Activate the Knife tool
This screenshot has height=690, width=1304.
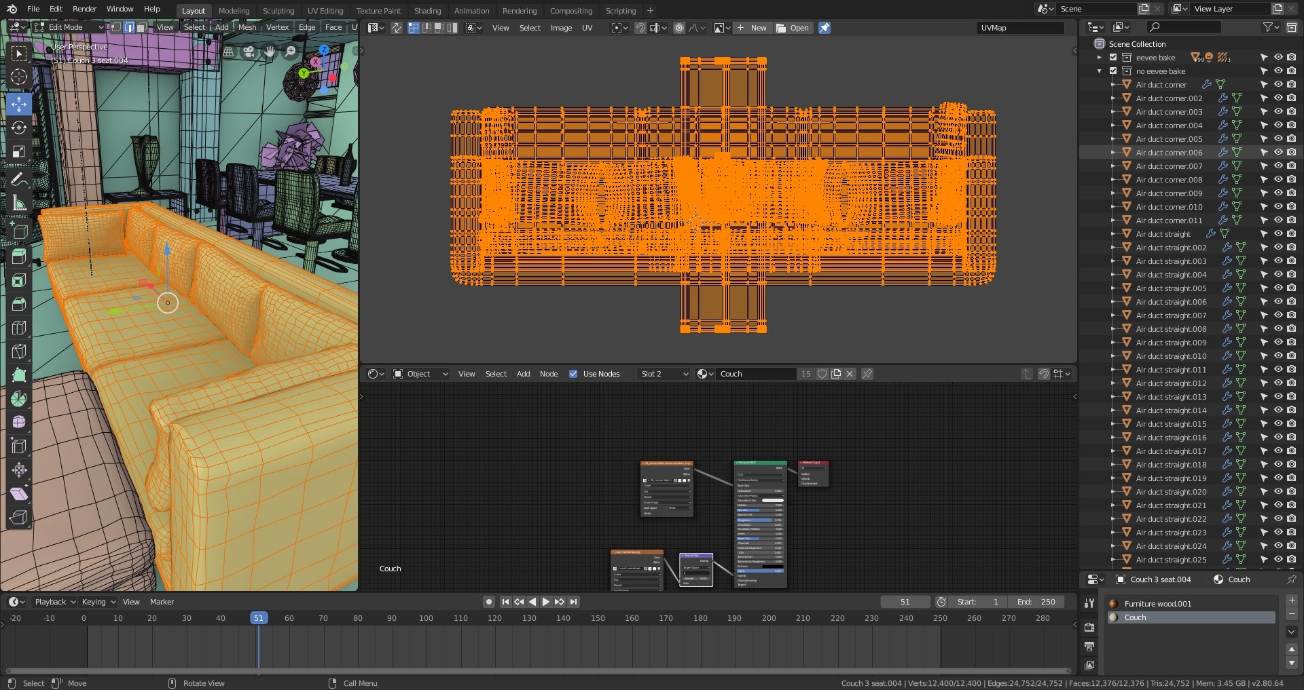(19, 351)
